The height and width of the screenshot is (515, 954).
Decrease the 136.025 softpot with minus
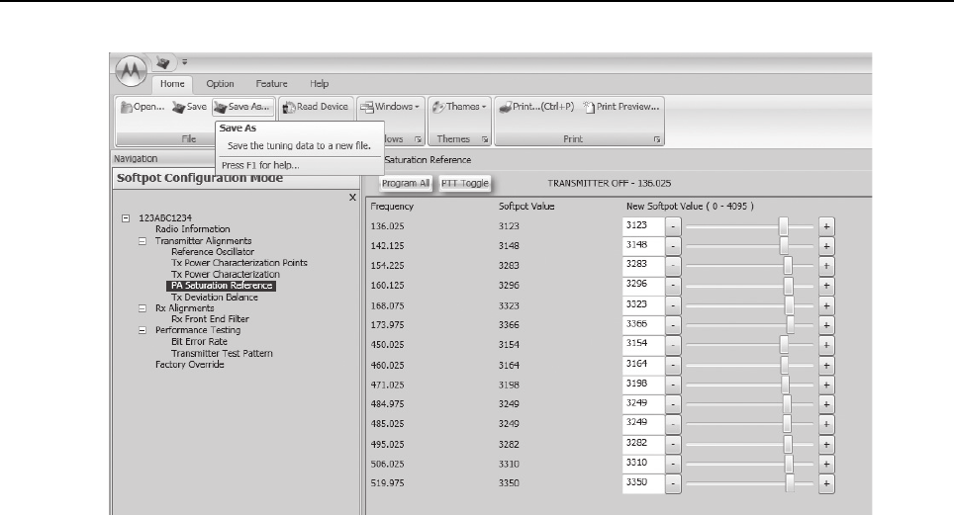point(673,226)
